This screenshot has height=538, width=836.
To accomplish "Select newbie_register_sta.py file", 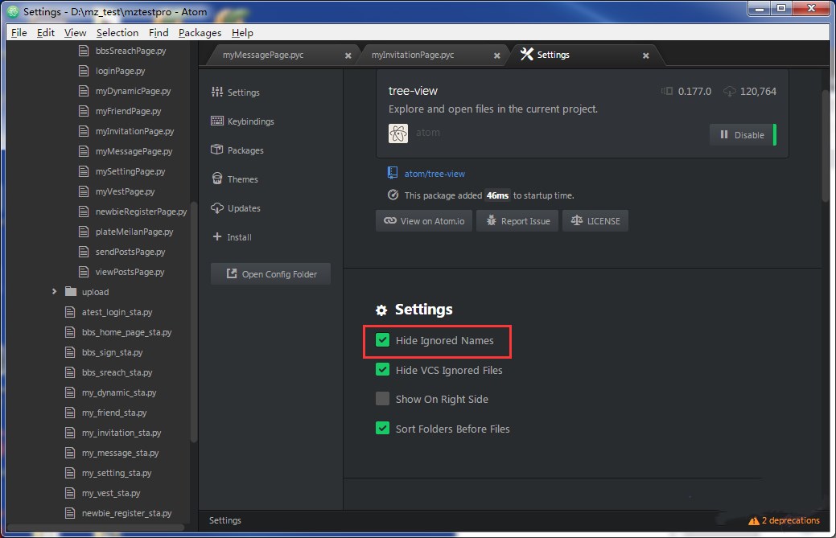I will pyautogui.click(x=127, y=513).
